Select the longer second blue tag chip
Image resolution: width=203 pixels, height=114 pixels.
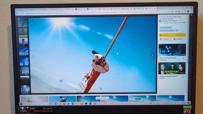(167, 31)
